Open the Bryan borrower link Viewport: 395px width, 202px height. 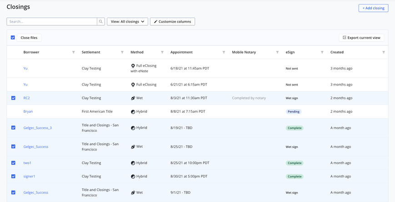(28, 112)
